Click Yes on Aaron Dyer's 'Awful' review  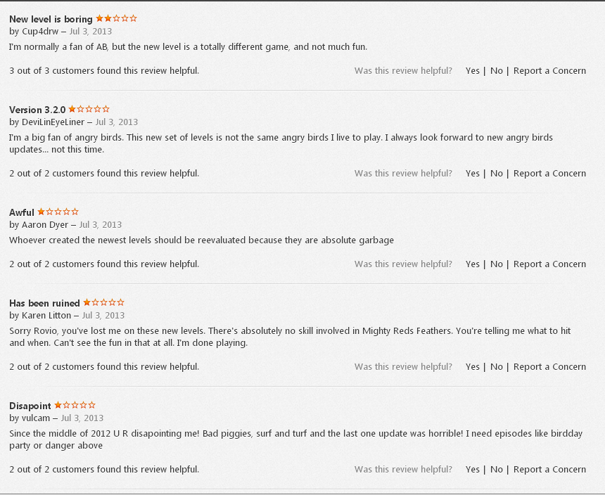pyautogui.click(x=472, y=264)
